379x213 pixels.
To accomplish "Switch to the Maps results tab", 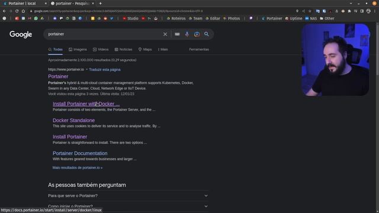I will pos(145,49).
